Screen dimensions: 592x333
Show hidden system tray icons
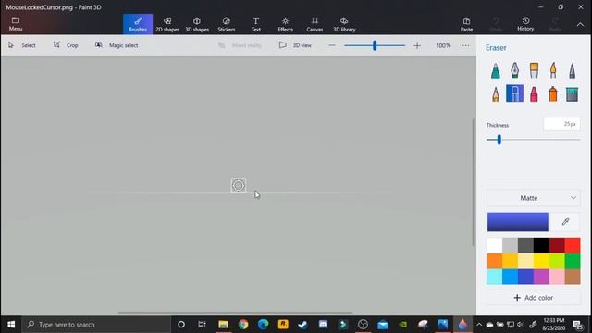click(x=479, y=325)
